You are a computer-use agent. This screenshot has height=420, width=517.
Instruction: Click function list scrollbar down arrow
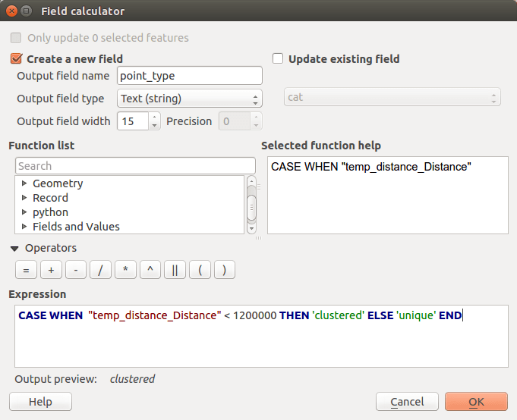[251, 228]
